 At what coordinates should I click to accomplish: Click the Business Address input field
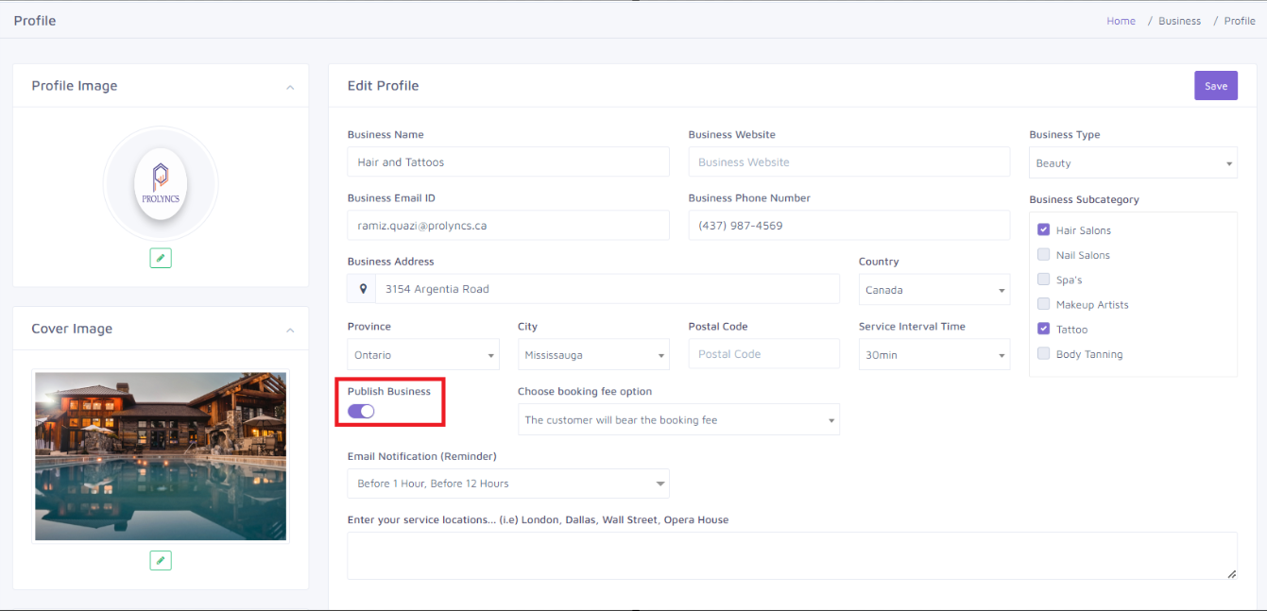pos(608,289)
